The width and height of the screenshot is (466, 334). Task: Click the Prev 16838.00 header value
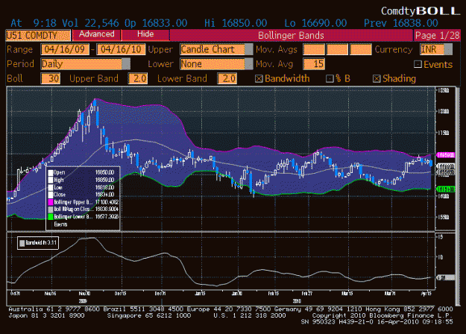pyautogui.click(x=401, y=23)
